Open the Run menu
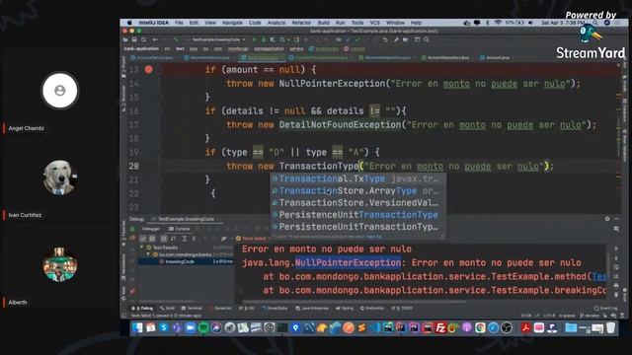This screenshot has width=632, height=355. coord(340,23)
